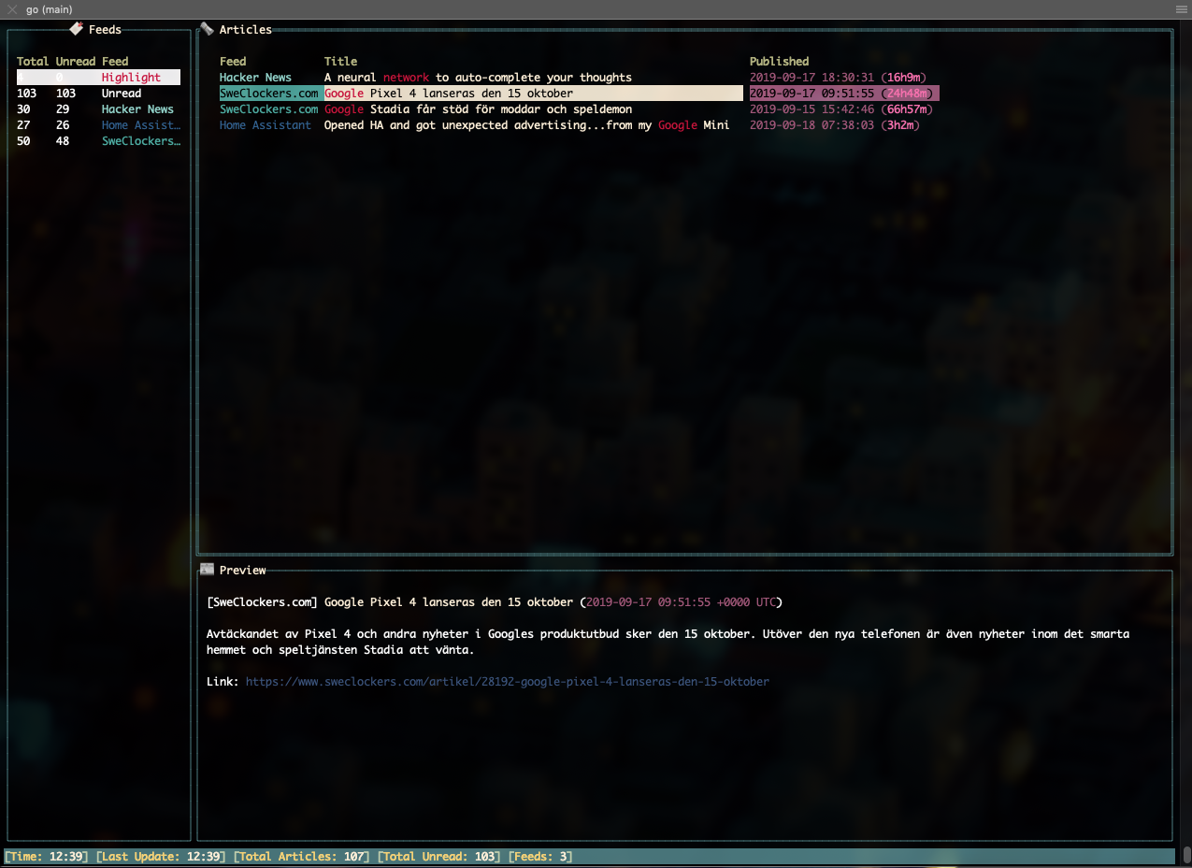Select the Home Assist… feed in Feeds panel
The width and height of the screenshot is (1192, 868).
(140, 125)
